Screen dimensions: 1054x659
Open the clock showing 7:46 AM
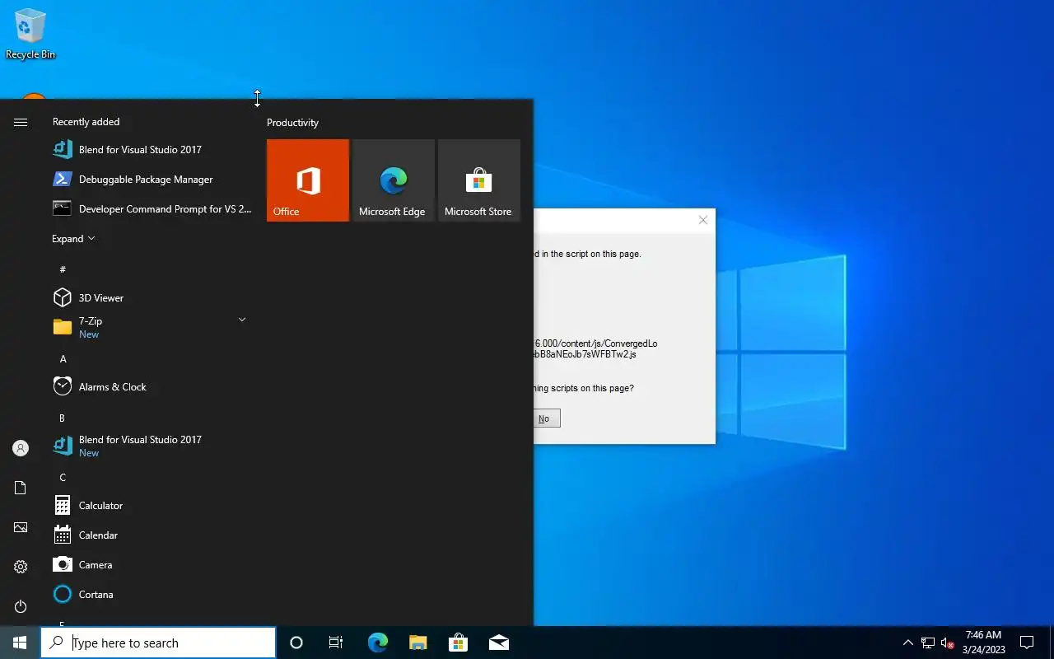[984, 643]
